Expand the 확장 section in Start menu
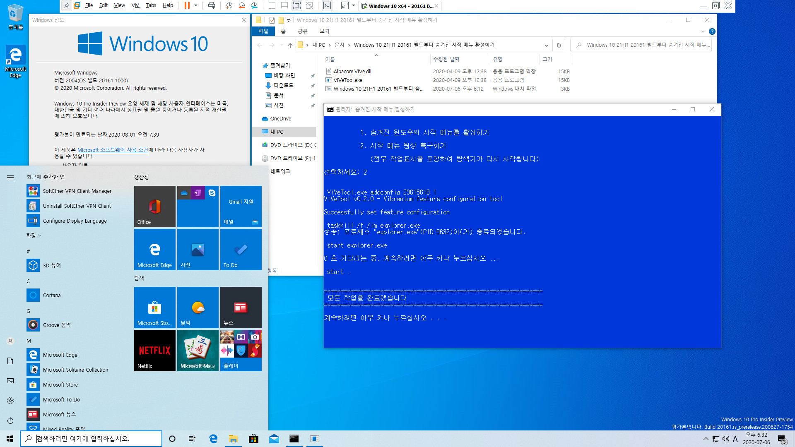 [34, 236]
